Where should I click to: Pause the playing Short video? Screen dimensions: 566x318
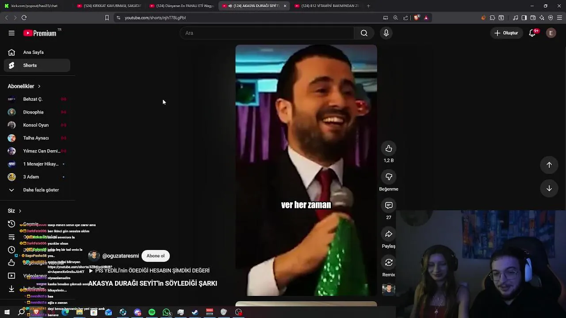pos(306,170)
